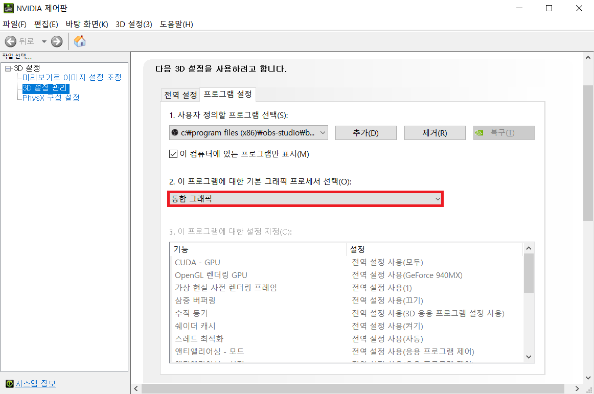Screen dimensions: 594x394
Task: Select the 가상 현실 사전 렌더링 프레임 row
Action: coord(347,288)
